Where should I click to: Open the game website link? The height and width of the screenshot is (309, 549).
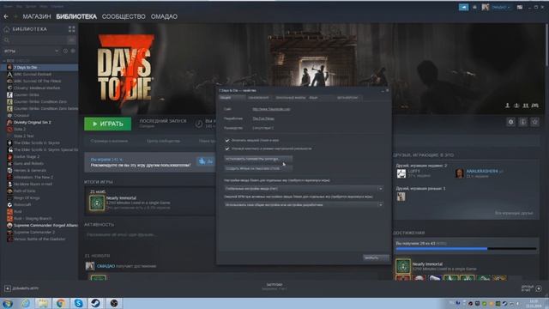[271, 109]
